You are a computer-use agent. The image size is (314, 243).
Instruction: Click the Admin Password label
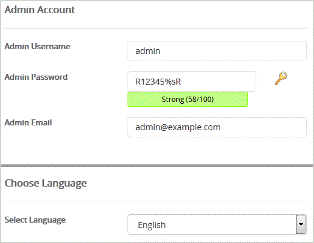click(36, 77)
